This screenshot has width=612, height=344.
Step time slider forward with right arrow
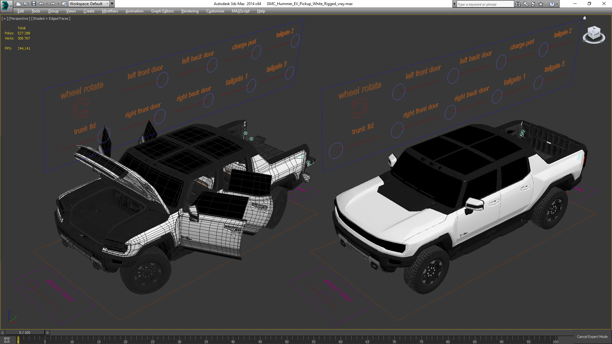tap(47, 333)
